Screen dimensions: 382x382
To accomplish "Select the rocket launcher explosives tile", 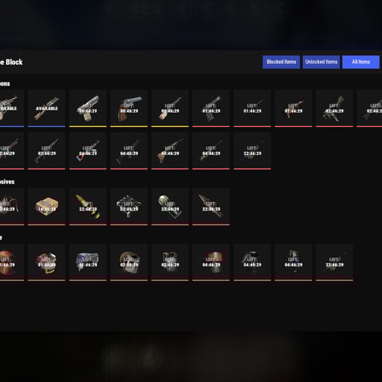I will (211, 207).
